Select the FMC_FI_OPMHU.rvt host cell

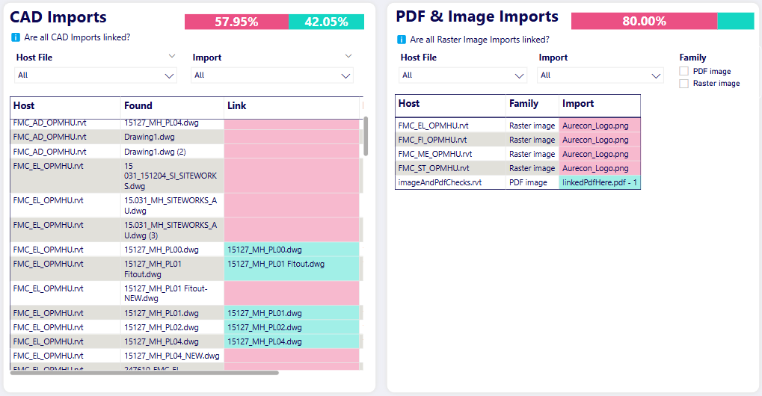point(450,140)
